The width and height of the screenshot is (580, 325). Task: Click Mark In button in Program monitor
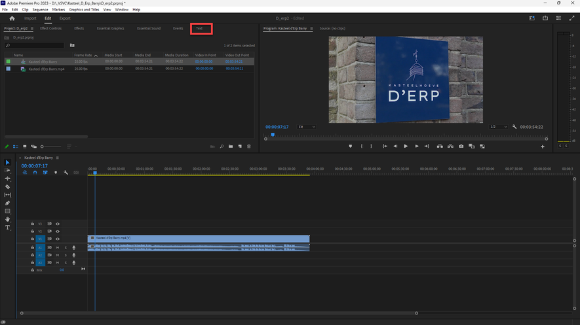(x=362, y=146)
